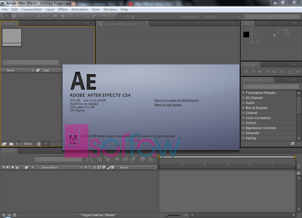The height and width of the screenshot is (218, 302).
Task: Expand the 3D Channel effects category
Action: pos(243,98)
